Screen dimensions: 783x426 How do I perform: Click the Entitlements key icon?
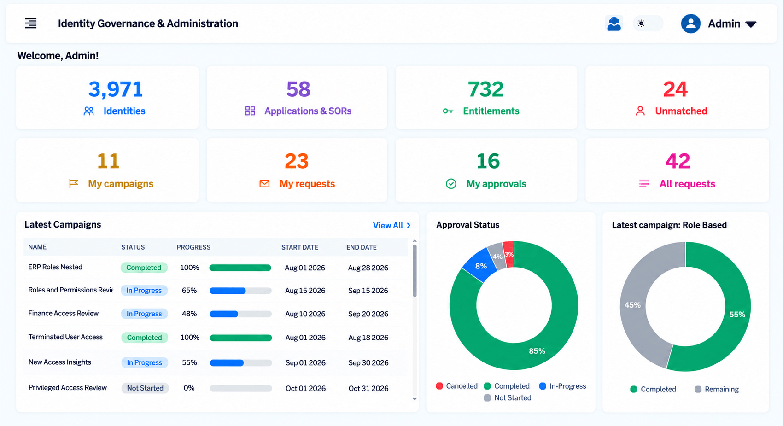point(448,111)
